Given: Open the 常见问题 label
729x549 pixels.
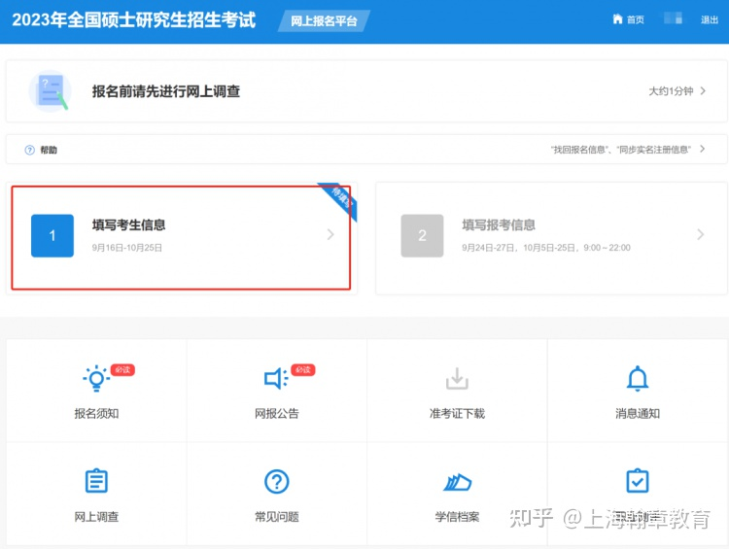Looking at the screenshot, I should [277, 517].
